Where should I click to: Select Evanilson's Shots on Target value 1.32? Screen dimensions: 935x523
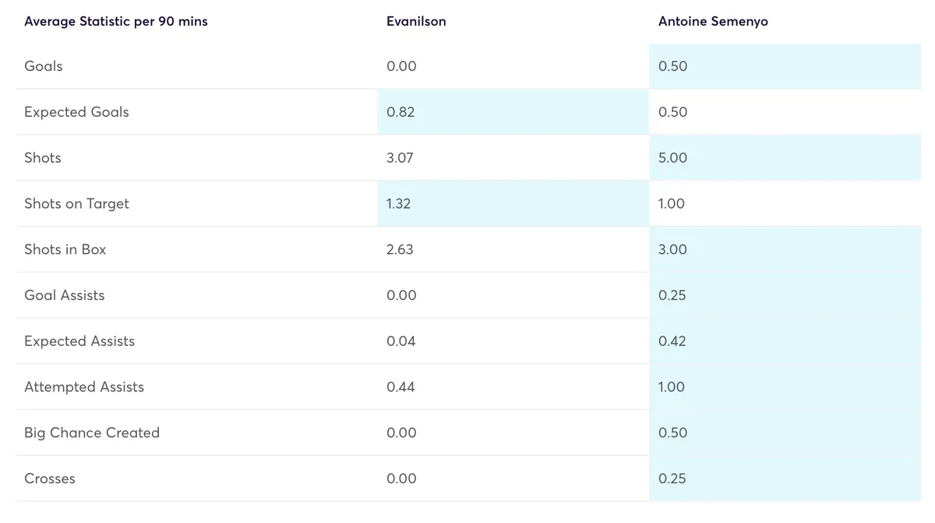click(398, 203)
